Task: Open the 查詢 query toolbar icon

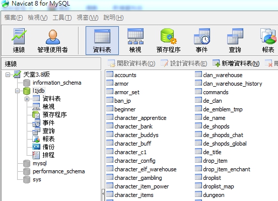Action: pos(235,40)
